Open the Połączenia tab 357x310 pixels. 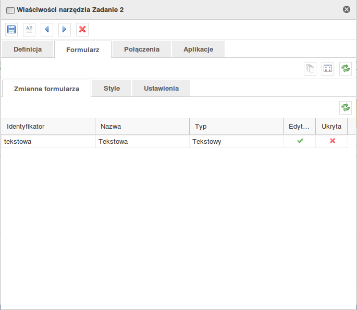coord(142,49)
